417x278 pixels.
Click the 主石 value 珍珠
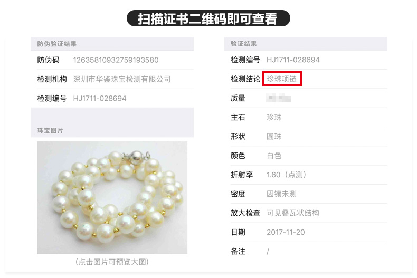274,117
